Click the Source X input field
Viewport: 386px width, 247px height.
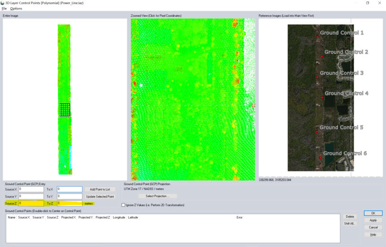(x=31, y=189)
